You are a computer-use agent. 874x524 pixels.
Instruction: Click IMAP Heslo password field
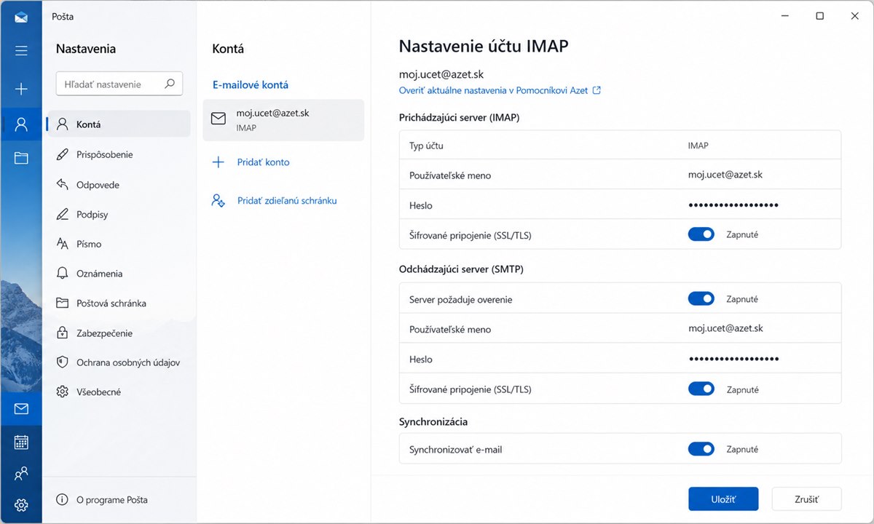tap(733, 205)
